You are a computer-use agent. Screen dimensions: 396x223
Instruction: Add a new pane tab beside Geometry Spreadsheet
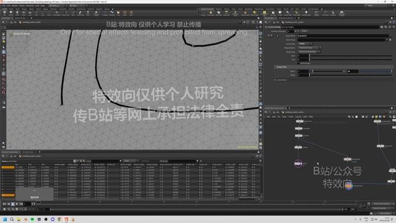click(x=40, y=152)
